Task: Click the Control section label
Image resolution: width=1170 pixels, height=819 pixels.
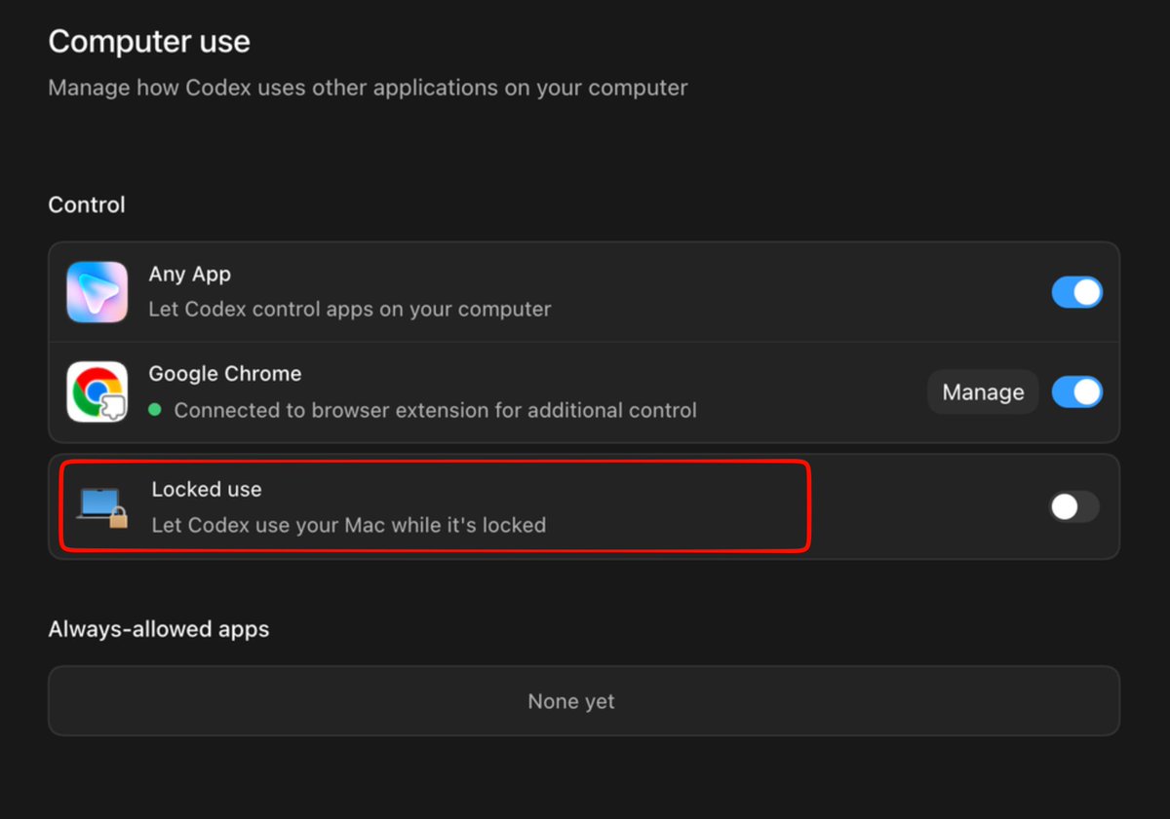Action: pyautogui.click(x=87, y=205)
